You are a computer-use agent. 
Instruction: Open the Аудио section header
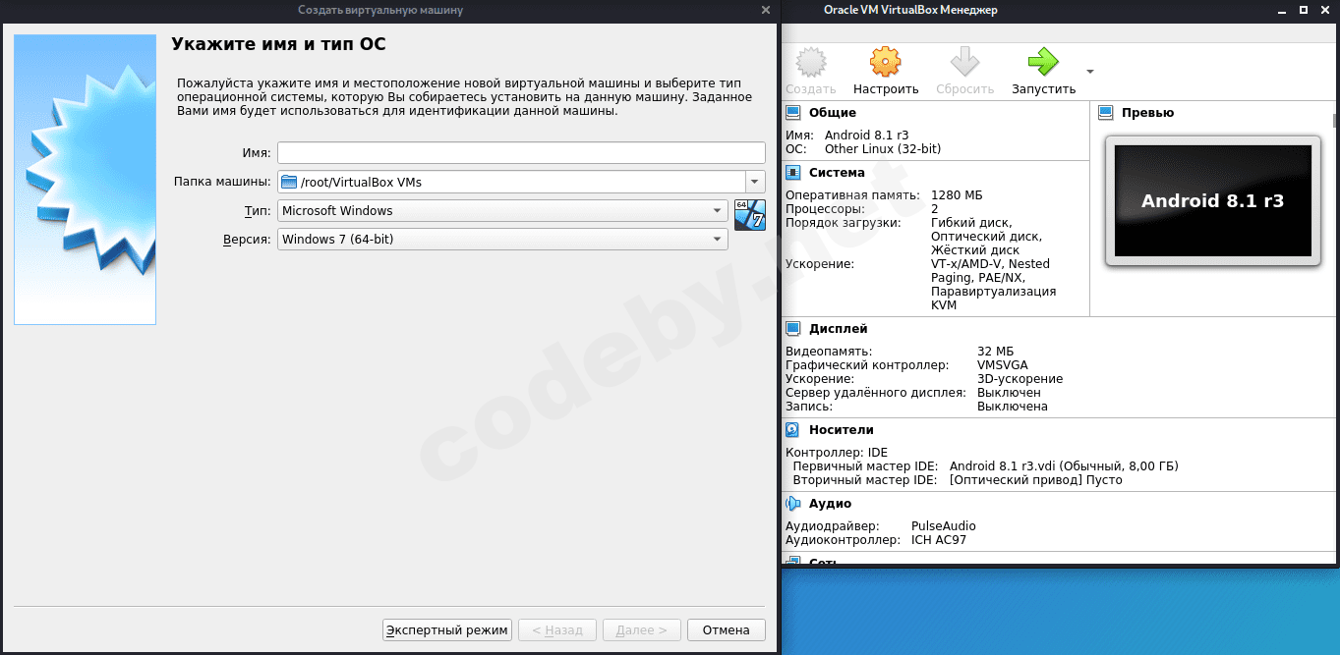click(x=830, y=504)
